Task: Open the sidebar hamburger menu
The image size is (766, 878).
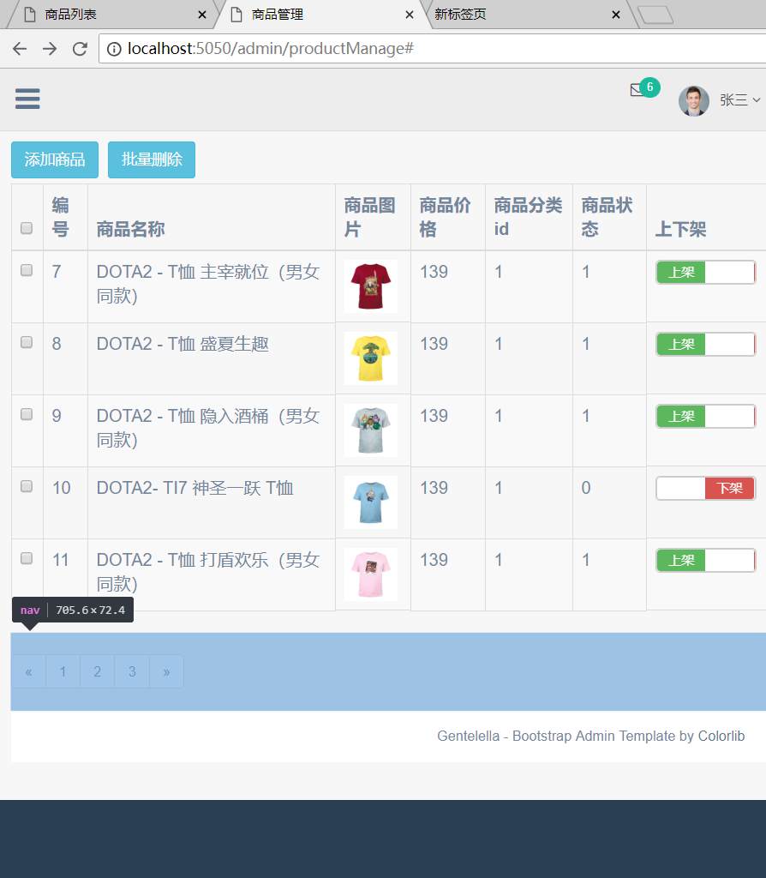Action: point(27,99)
